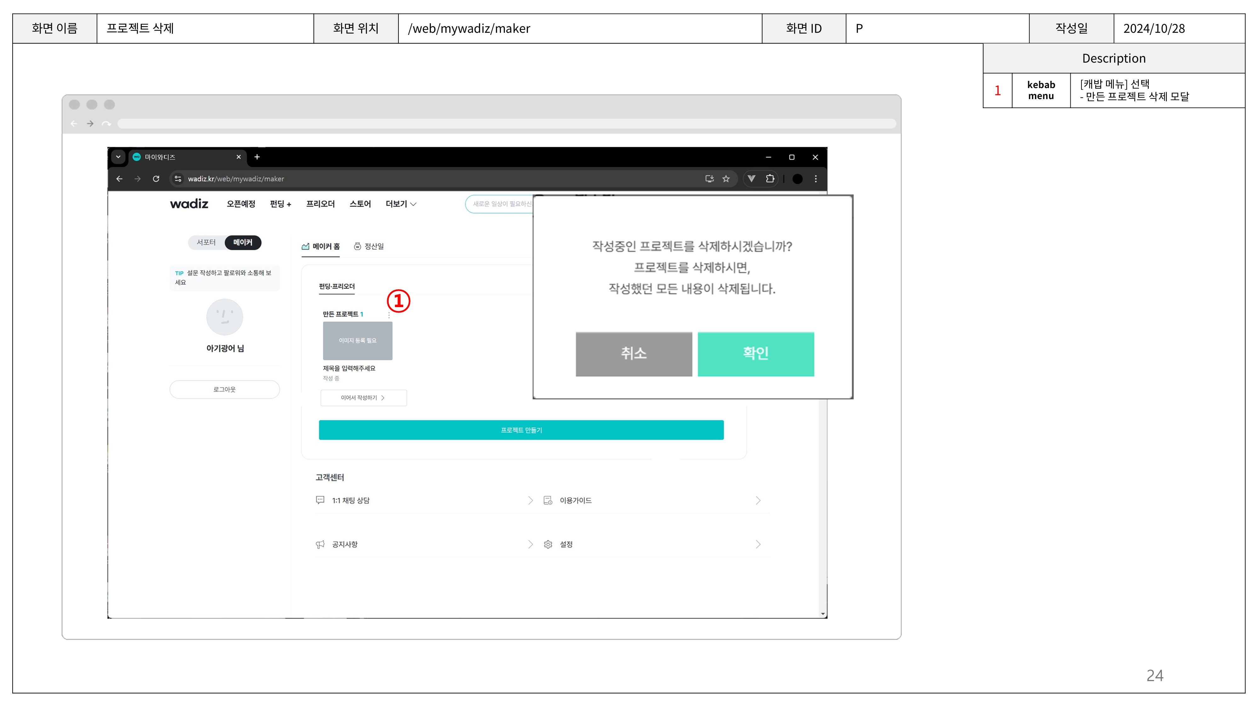Open the tab search dropdown arrow
Screen dimensions: 1260x708
(118, 157)
